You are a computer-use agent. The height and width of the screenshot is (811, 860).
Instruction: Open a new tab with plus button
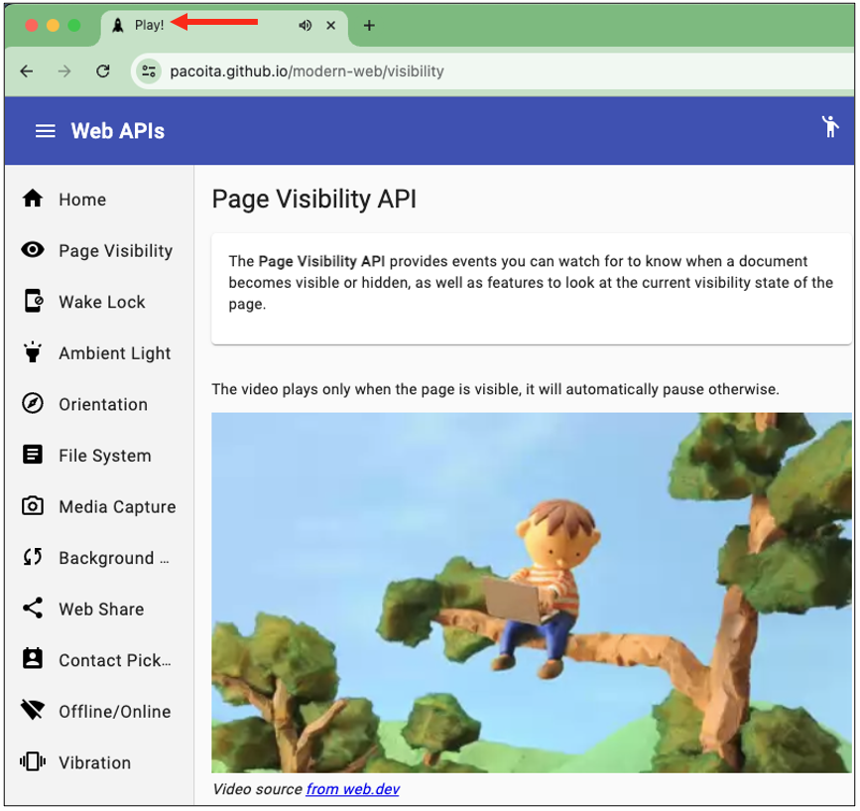tap(369, 25)
